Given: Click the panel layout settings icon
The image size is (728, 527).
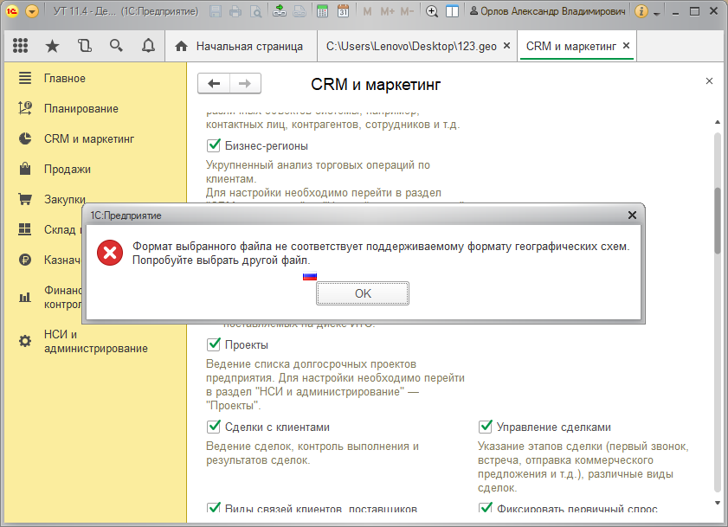Looking at the screenshot, I should point(452,11).
